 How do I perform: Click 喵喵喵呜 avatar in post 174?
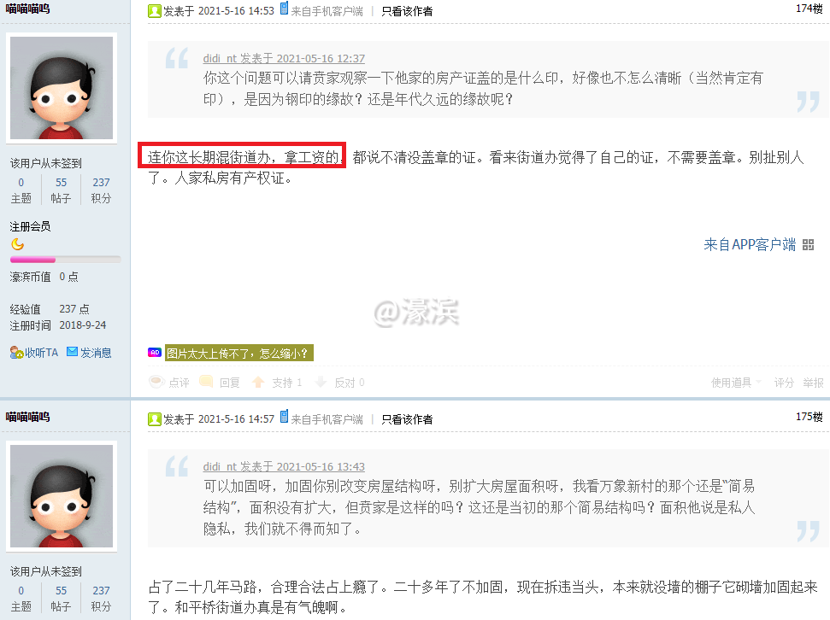62,88
